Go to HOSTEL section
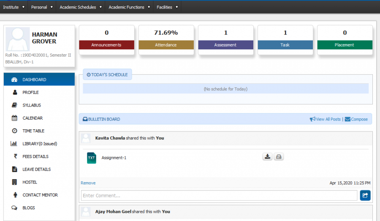Screen dimensions: 380x221 pyautogui.click(x=39, y=182)
